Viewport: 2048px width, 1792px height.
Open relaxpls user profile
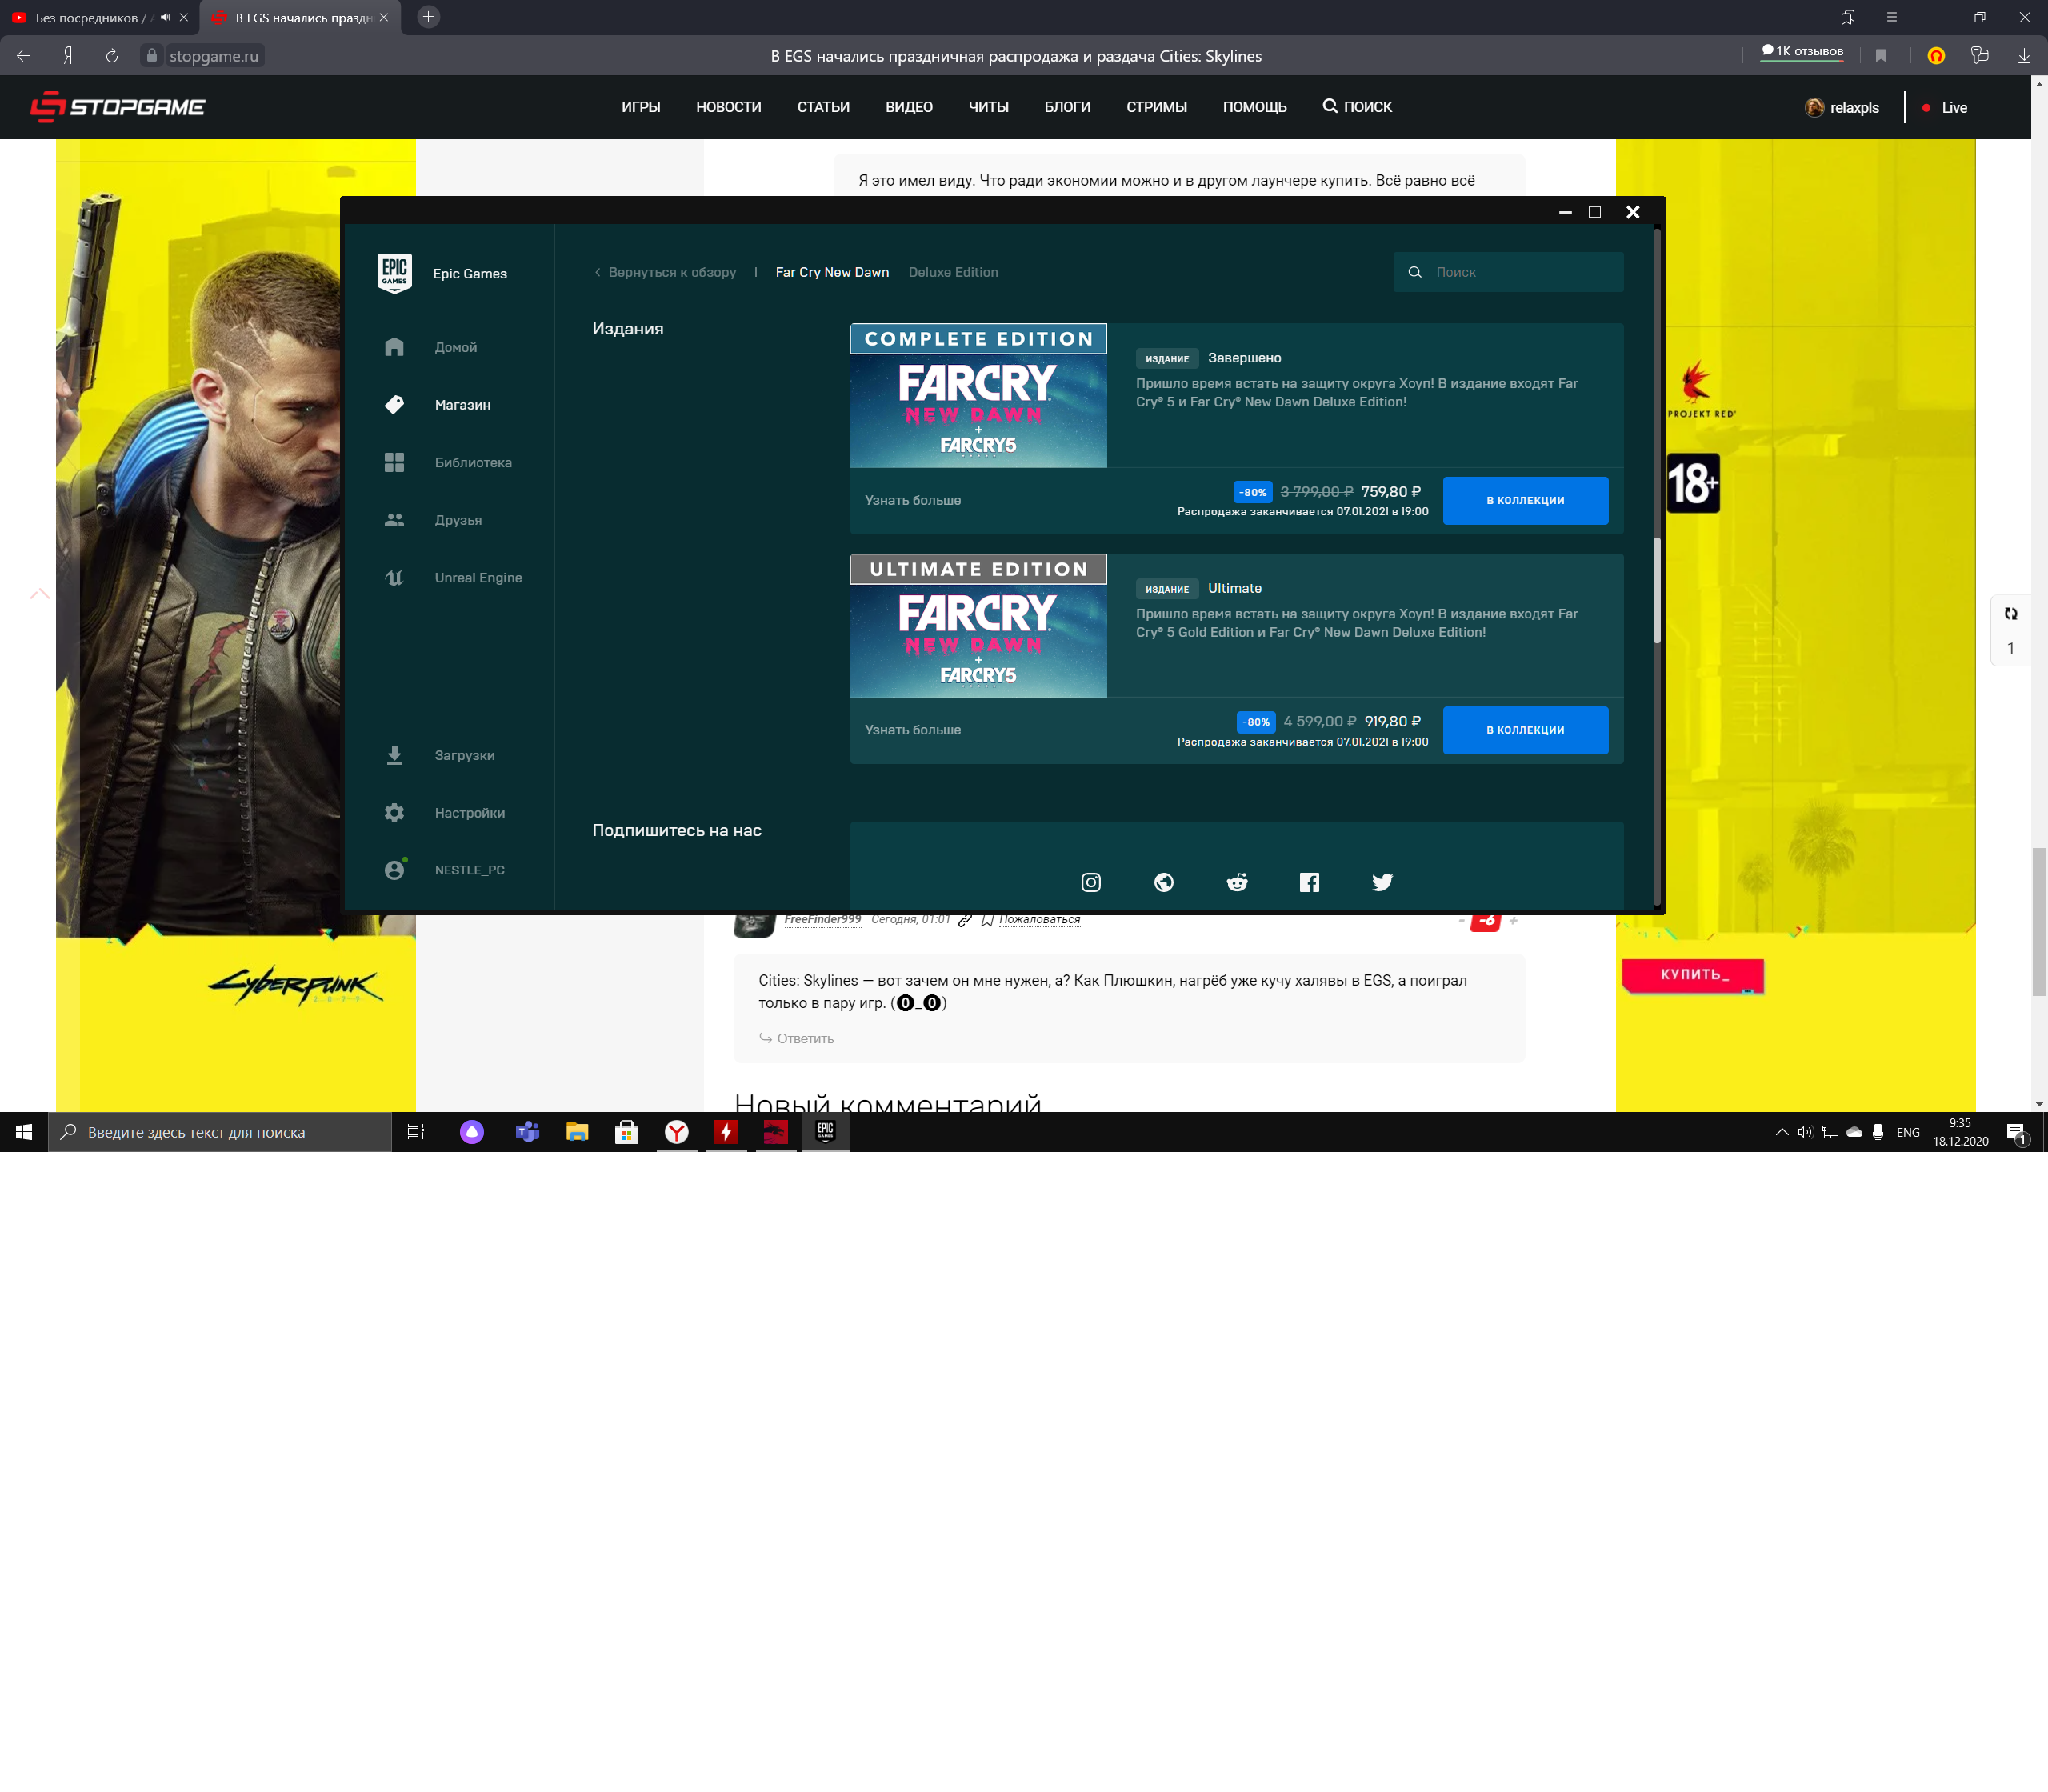click(x=1842, y=107)
